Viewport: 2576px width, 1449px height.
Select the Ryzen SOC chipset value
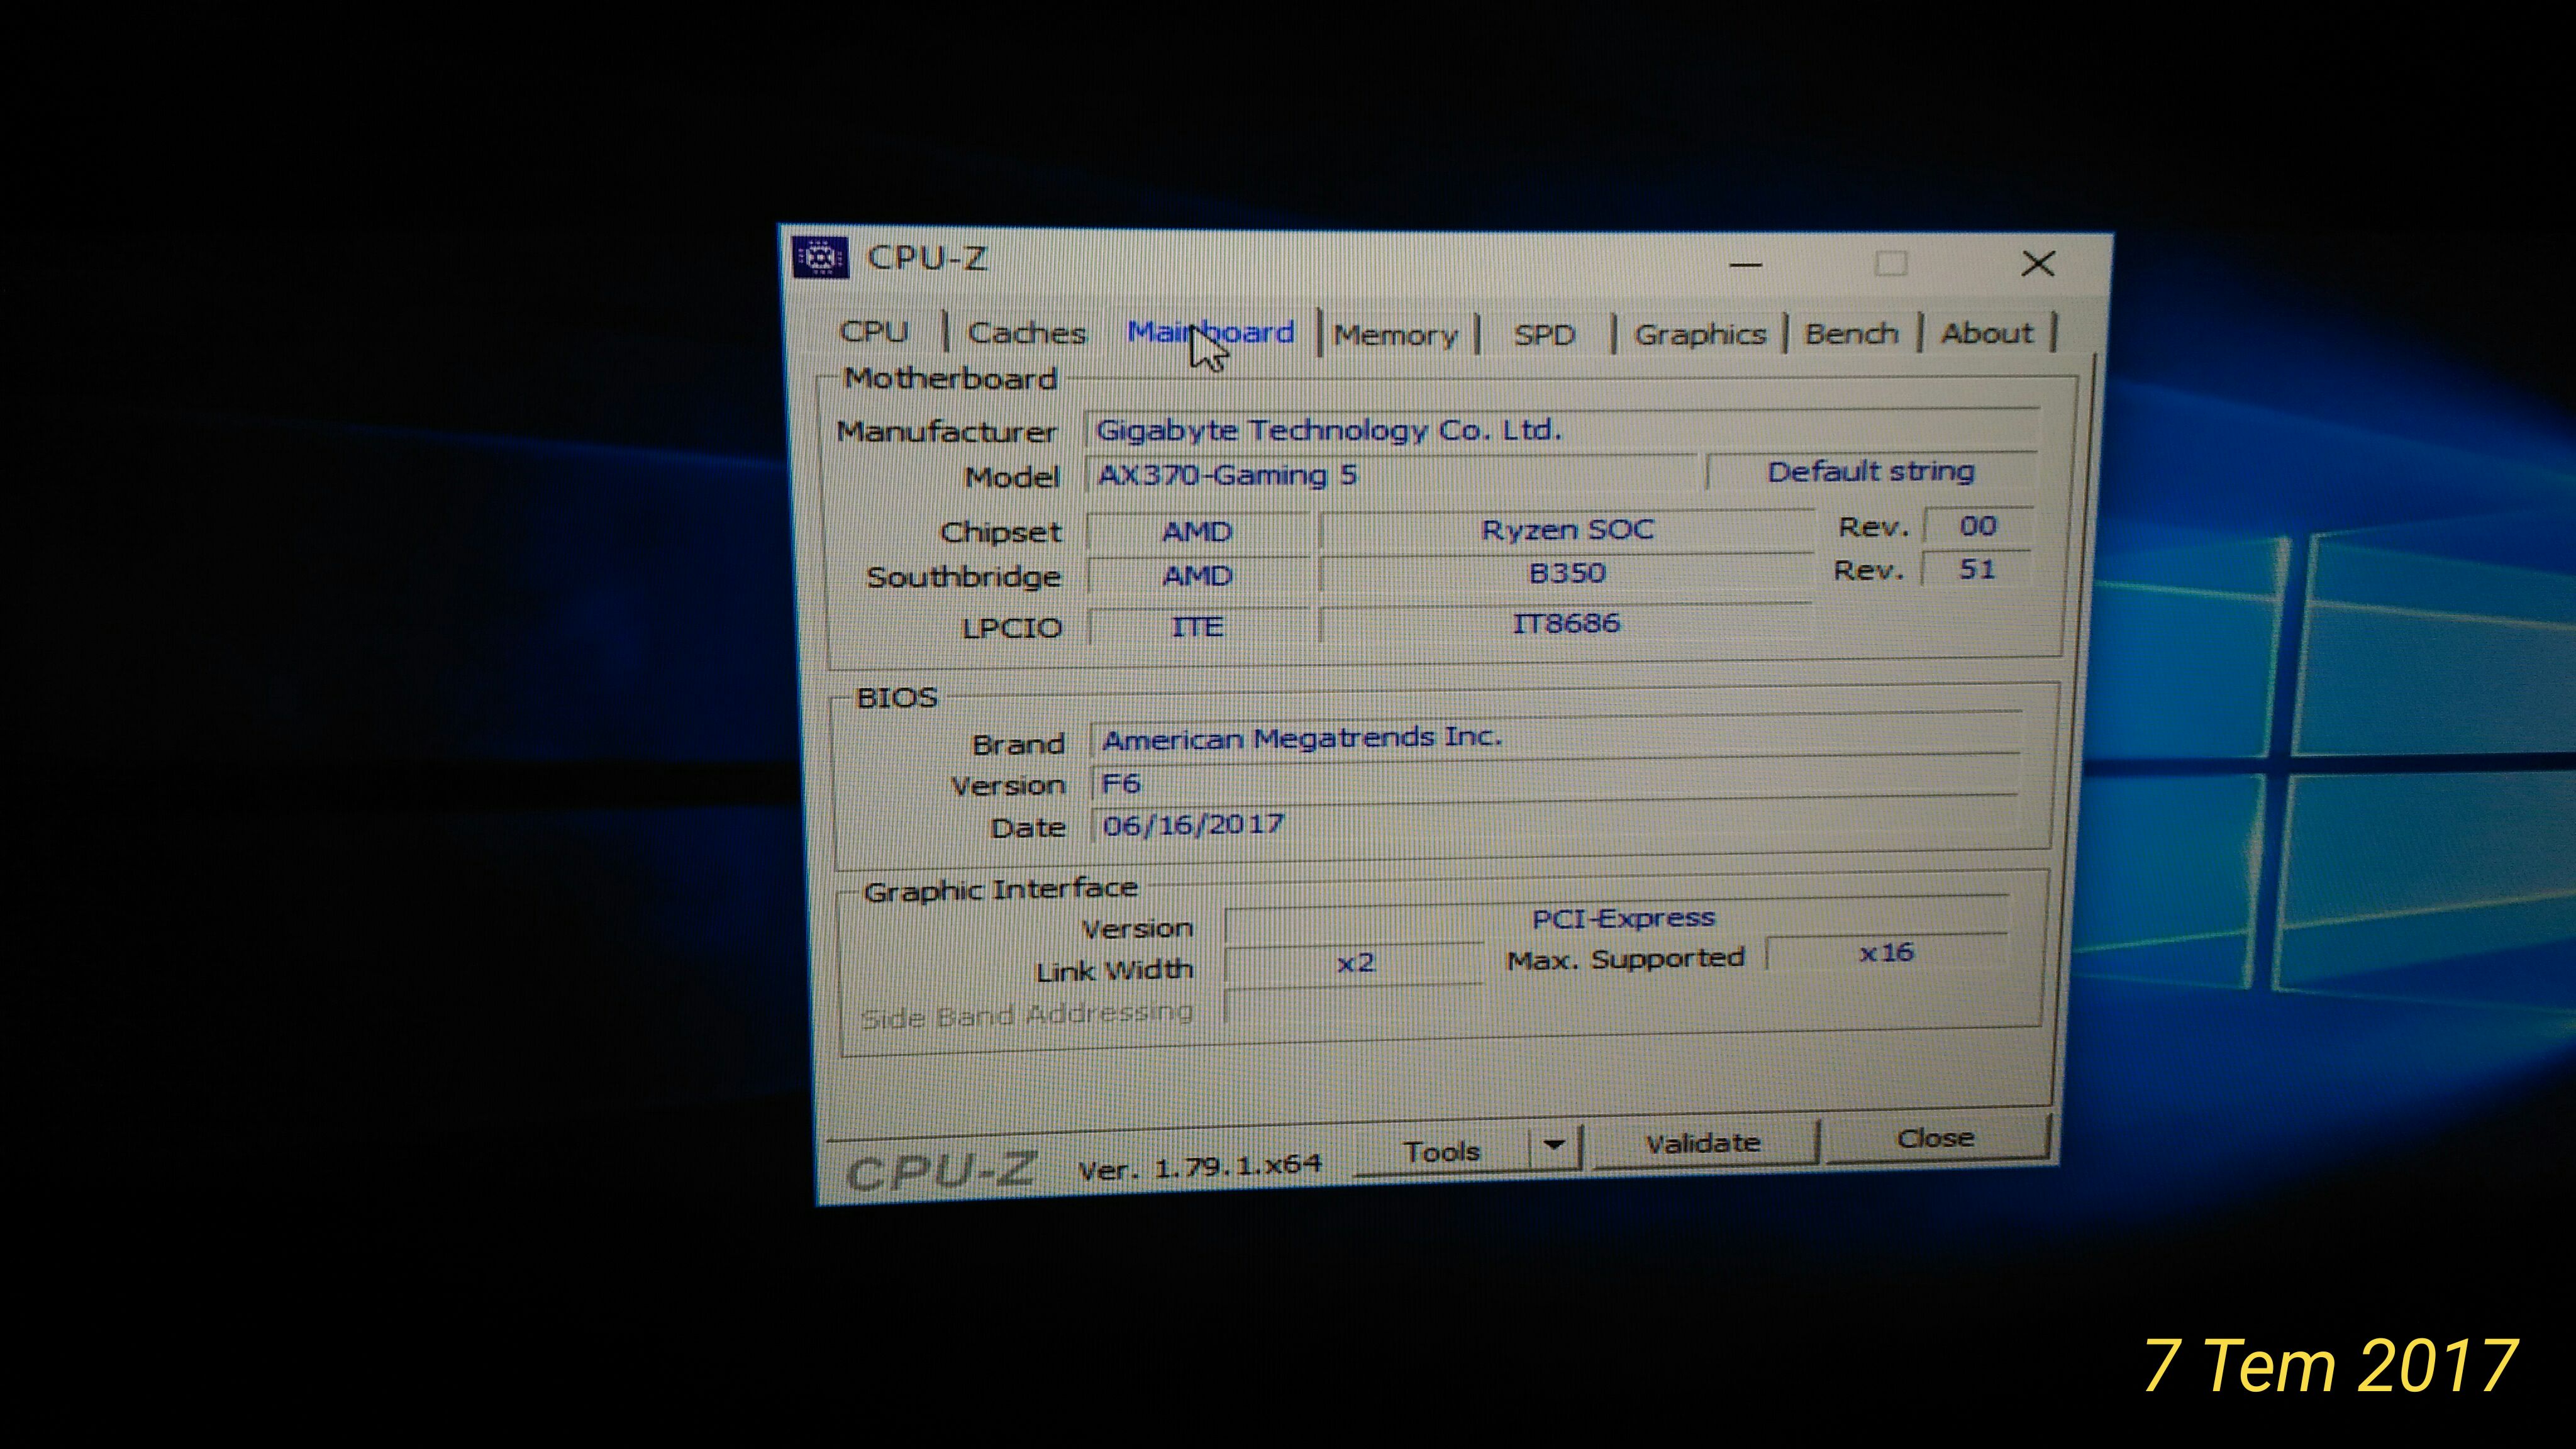tap(1567, 530)
